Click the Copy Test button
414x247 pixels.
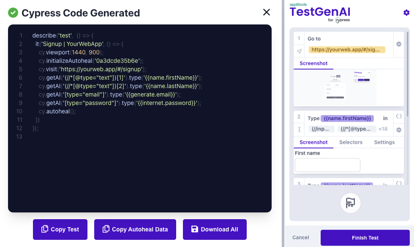pyautogui.click(x=60, y=229)
